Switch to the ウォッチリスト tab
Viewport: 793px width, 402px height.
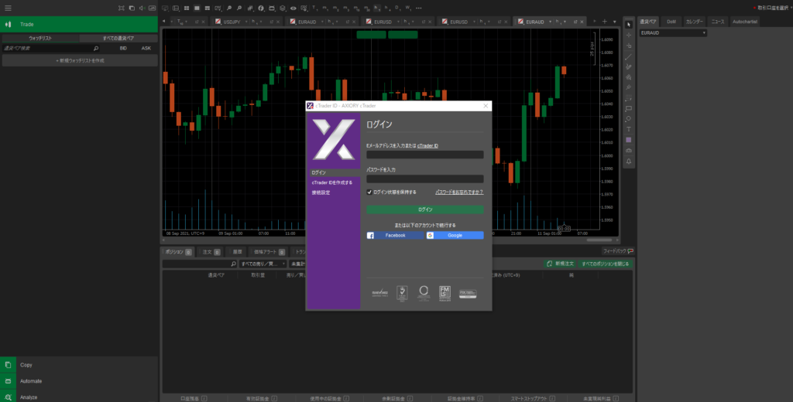pyautogui.click(x=40, y=39)
